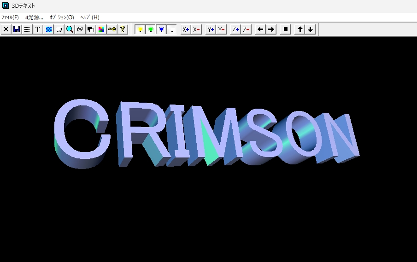Click the 3D wireframe box icon

tap(80, 29)
